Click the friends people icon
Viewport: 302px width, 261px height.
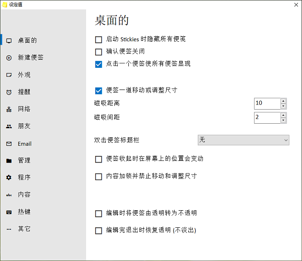coord(9,126)
